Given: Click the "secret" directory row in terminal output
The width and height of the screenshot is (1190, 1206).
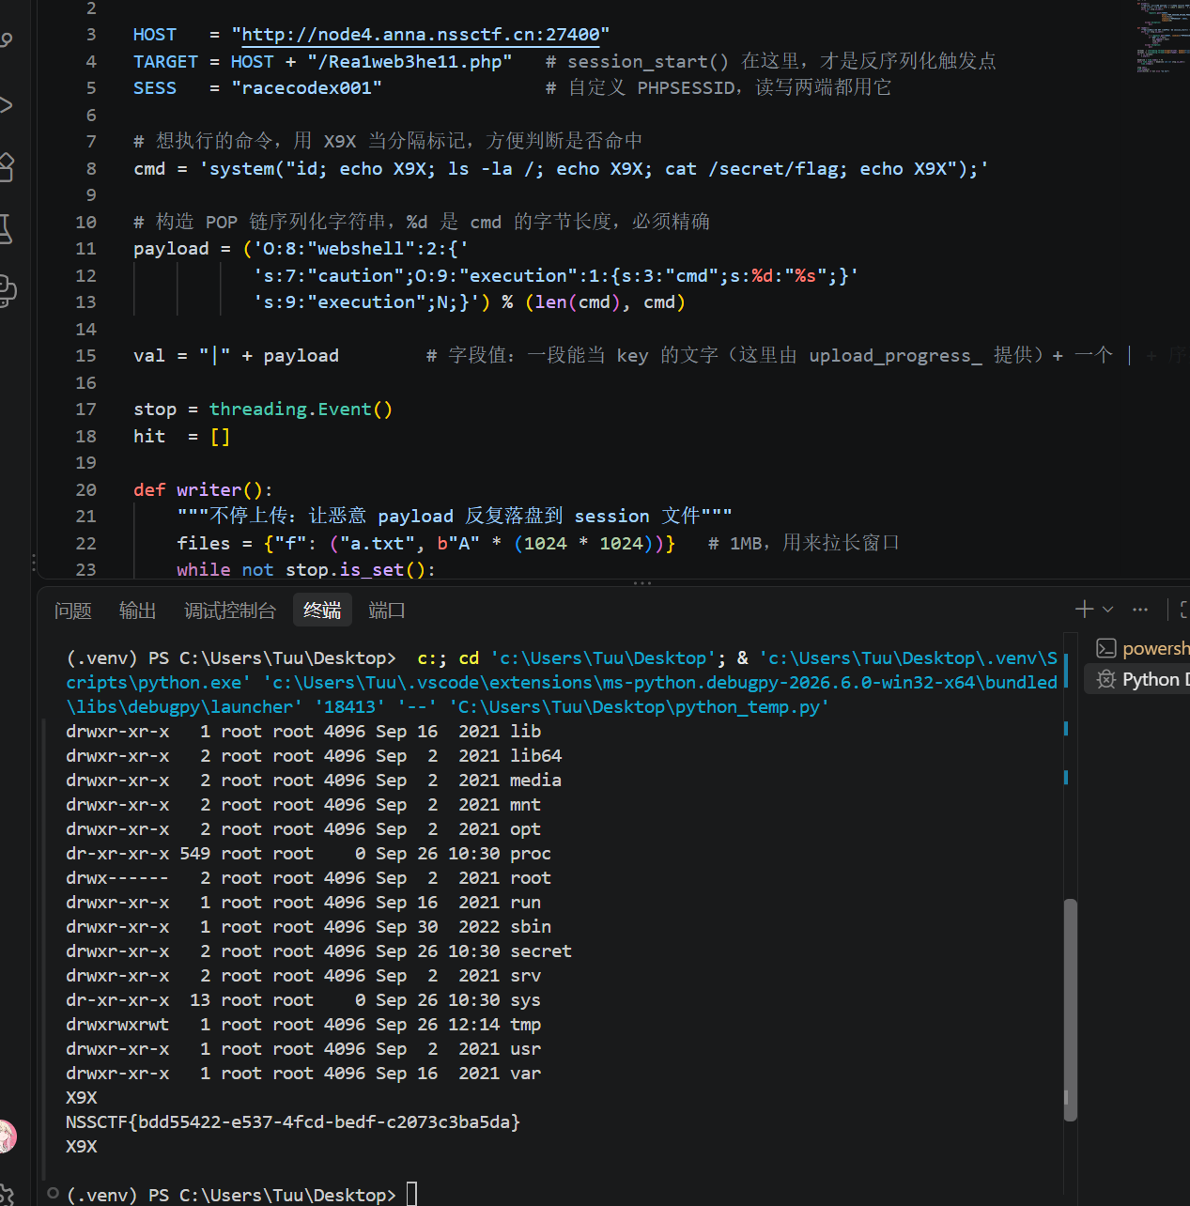Looking at the screenshot, I should 318,951.
